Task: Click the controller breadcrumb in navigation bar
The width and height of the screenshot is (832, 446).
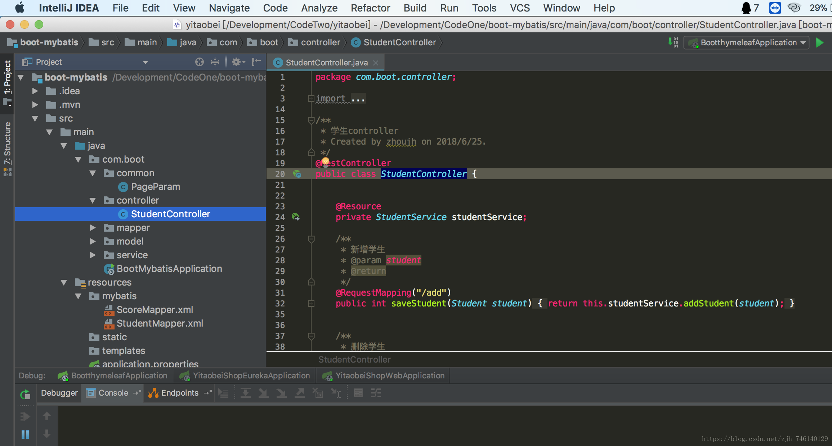Action: (x=314, y=42)
